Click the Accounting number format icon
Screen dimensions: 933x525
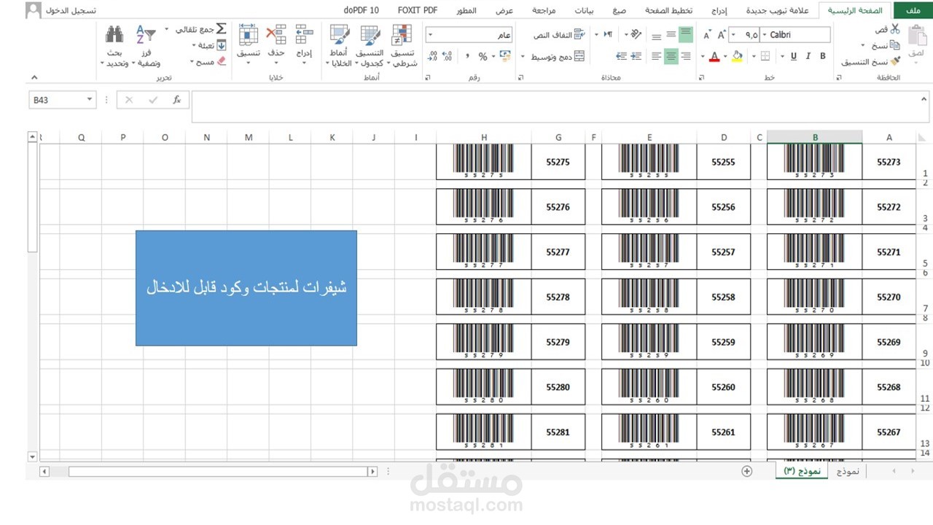click(x=505, y=56)
